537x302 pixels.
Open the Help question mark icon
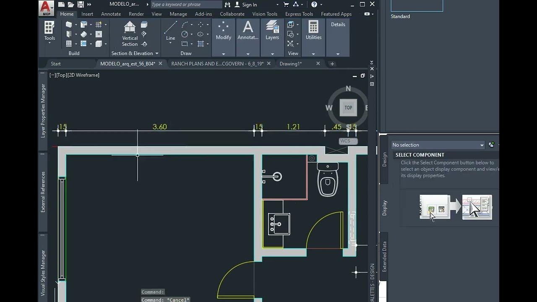click(314, 5)
